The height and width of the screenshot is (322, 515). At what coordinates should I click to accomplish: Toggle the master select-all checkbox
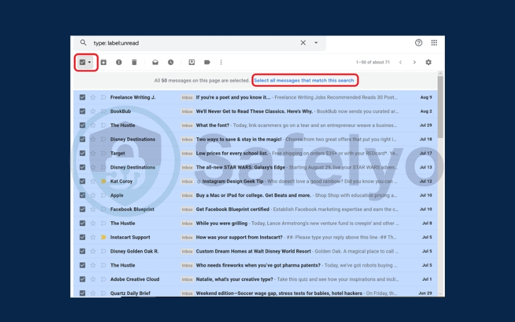point(82,62)
